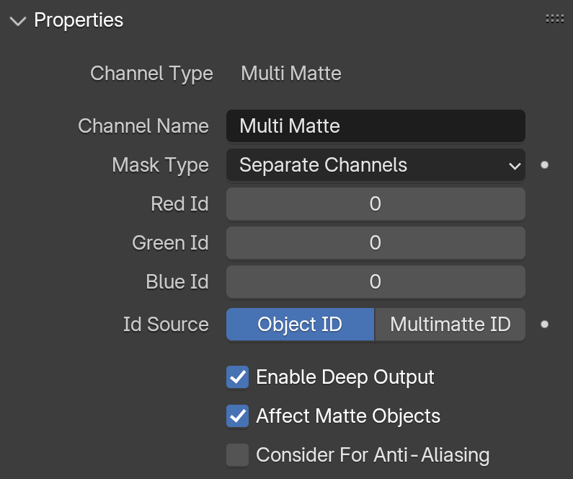Click the Red Id value field
The height and width of the screenshot is (479, 573).
[x=376, y=204]
